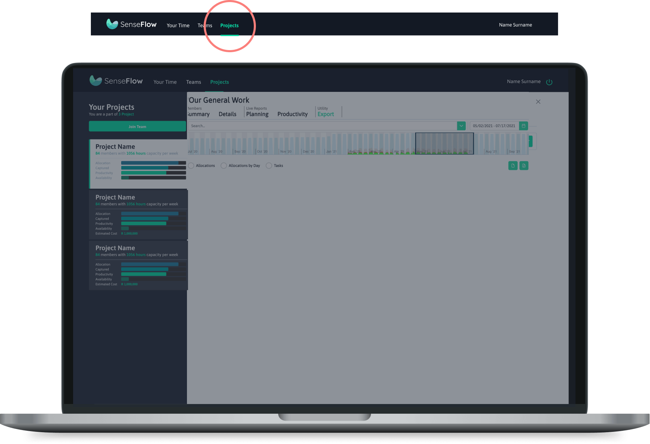
Task: Click the Aug '20 timeline marker
Action: click(217, 151)
